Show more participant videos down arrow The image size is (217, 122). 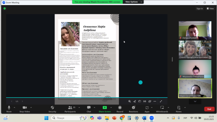[x=195, y=101]
